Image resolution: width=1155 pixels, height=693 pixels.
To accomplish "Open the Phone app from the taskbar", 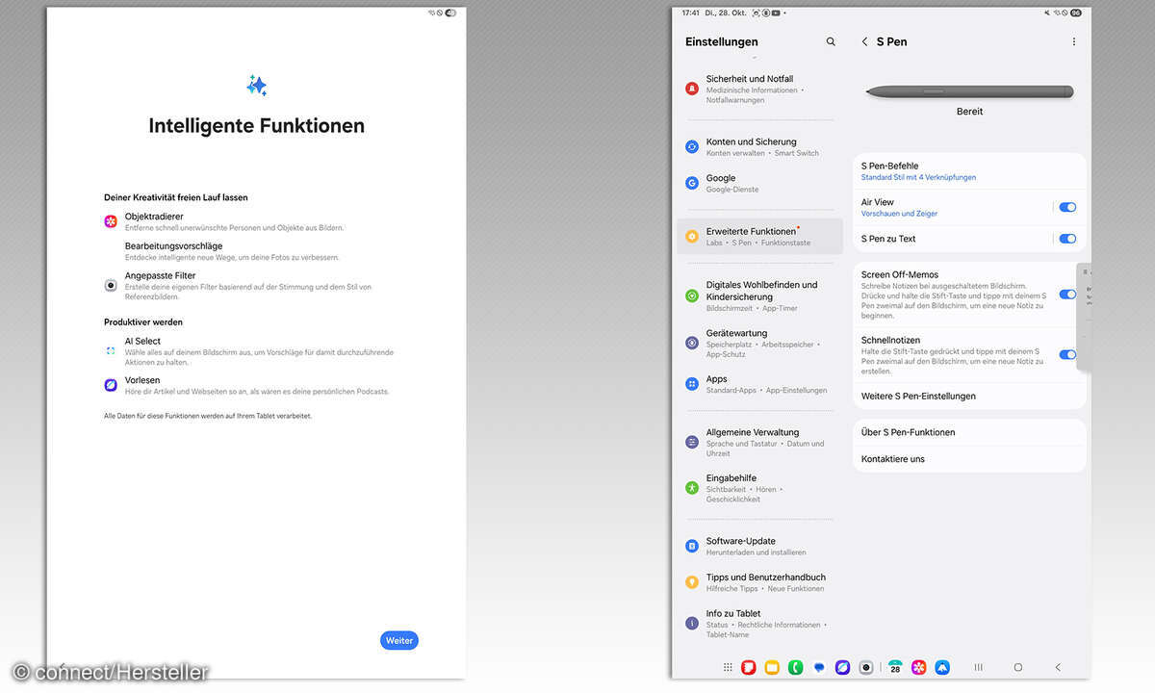I will 795,667.
